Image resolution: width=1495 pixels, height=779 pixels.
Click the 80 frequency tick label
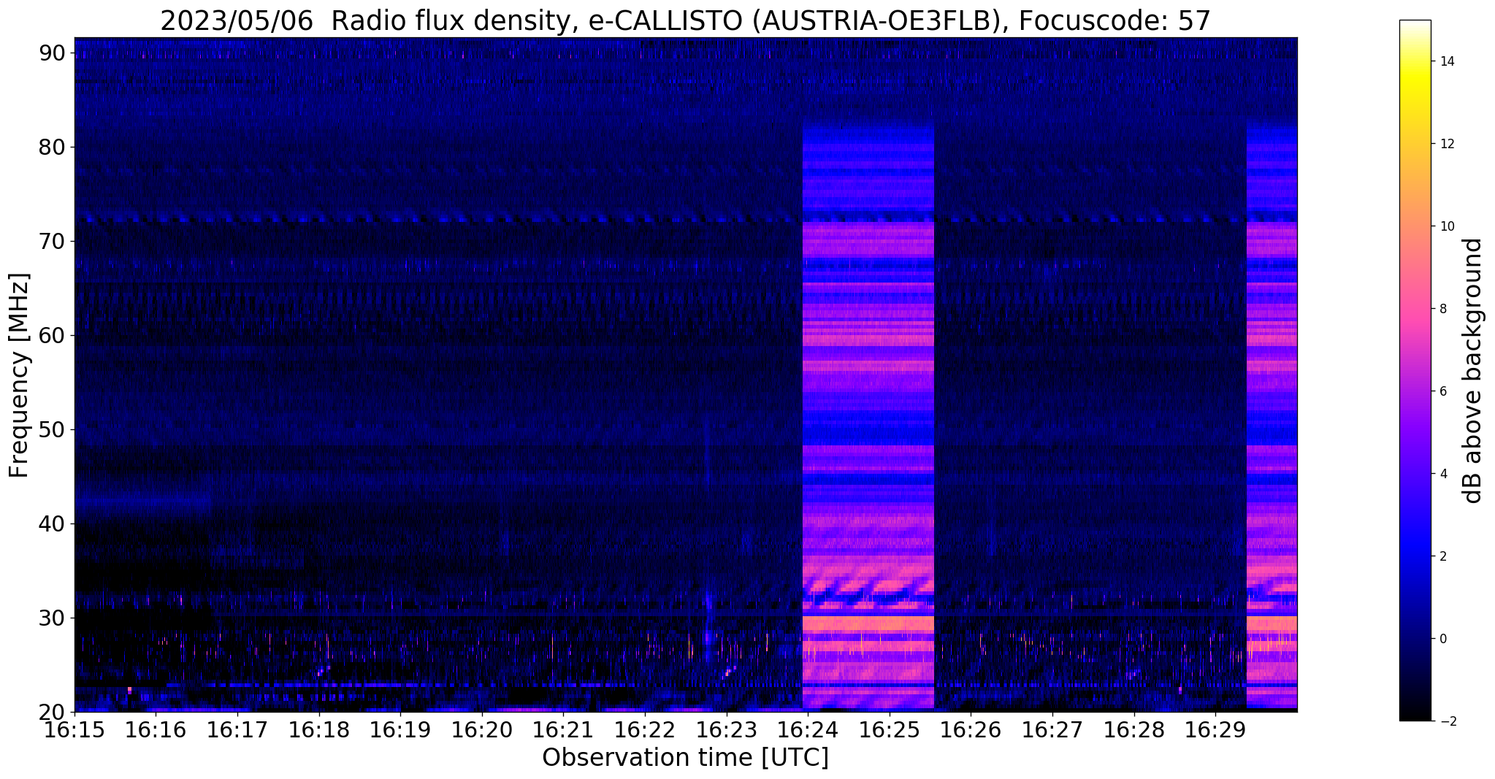click(x=53, y=147)
